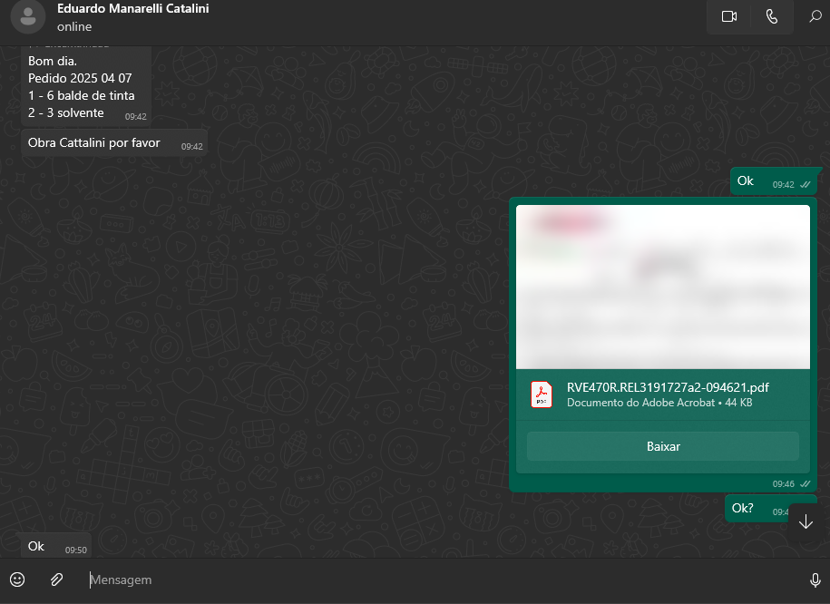830x604 pixels.
Task: Open the contact's profile avatar
Action: [28, 17]
